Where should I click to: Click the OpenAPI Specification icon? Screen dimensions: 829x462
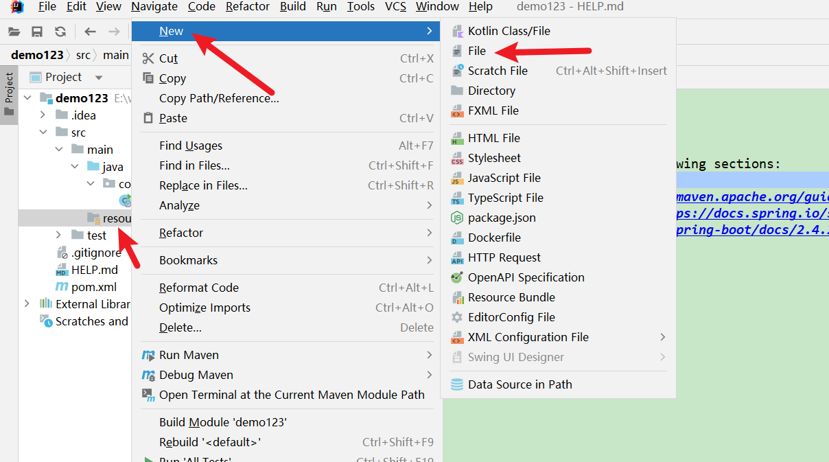coord(457,277)
